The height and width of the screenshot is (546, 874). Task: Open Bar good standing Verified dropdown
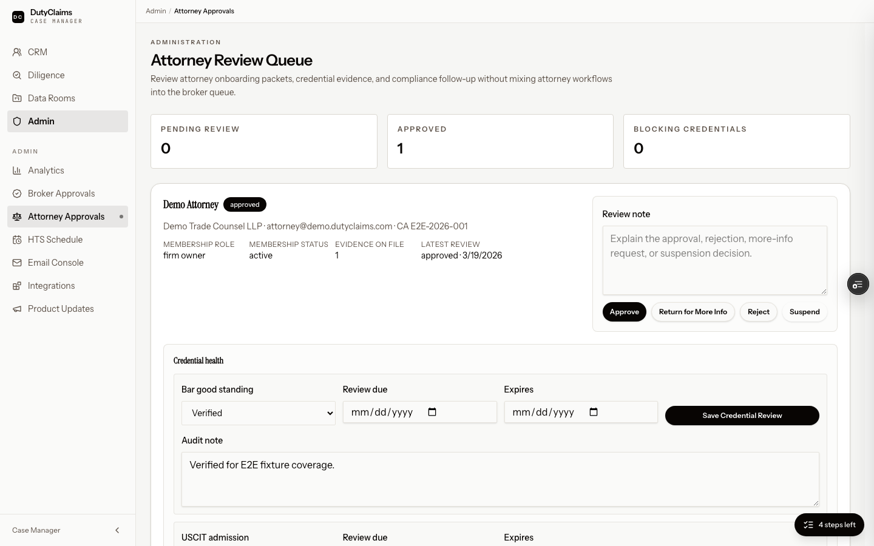(259, 413)
